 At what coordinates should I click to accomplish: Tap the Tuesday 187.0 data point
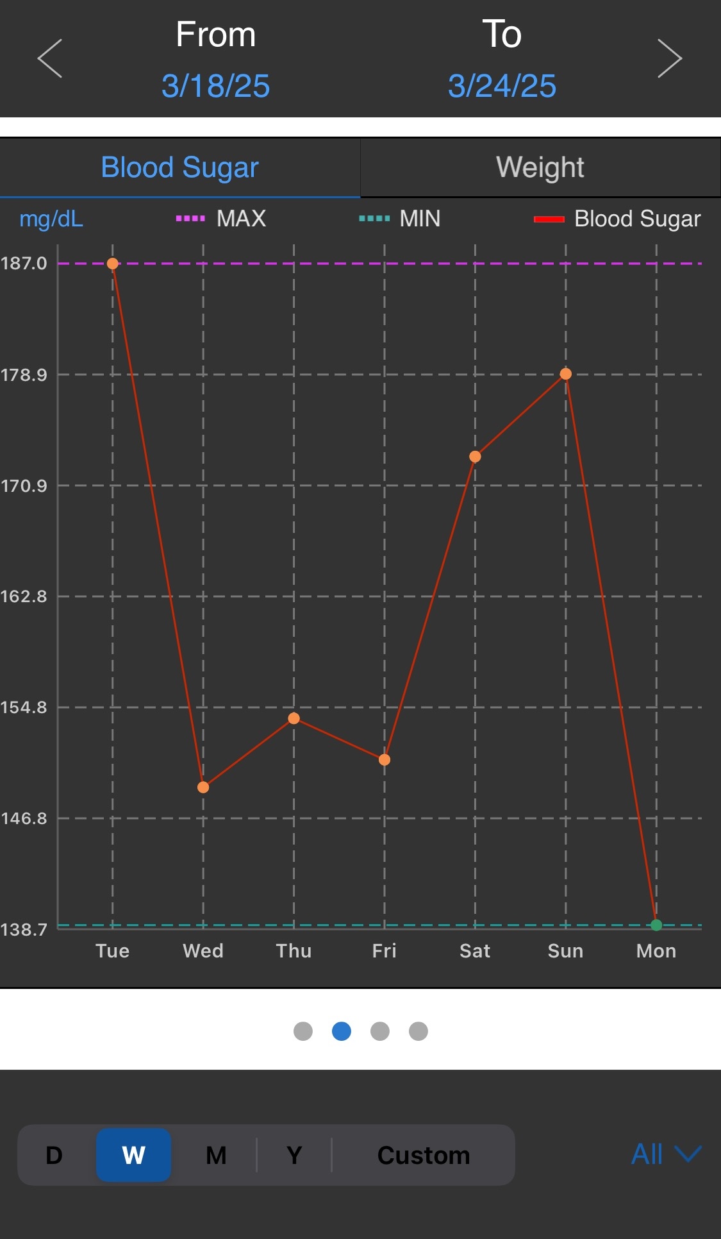(x=113, y=264)
